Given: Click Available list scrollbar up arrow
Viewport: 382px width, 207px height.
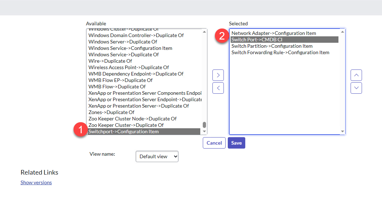Looking at the screenshot, I should (205, 32).
